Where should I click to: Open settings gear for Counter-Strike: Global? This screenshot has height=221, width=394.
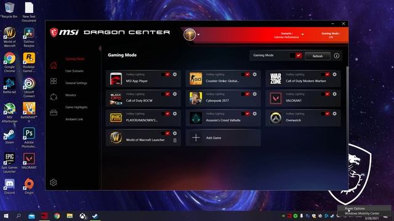point(254,74)
